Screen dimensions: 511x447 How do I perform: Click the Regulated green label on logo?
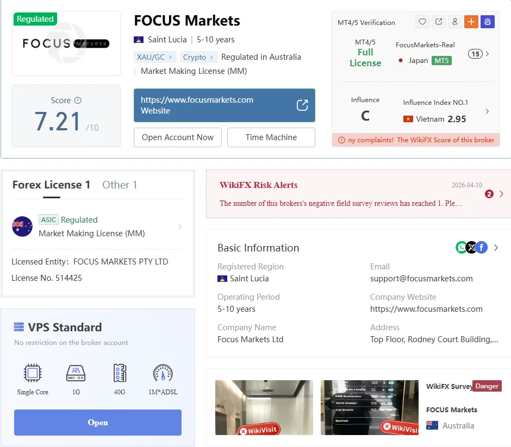pyautogui.click(x=35, y=19)
